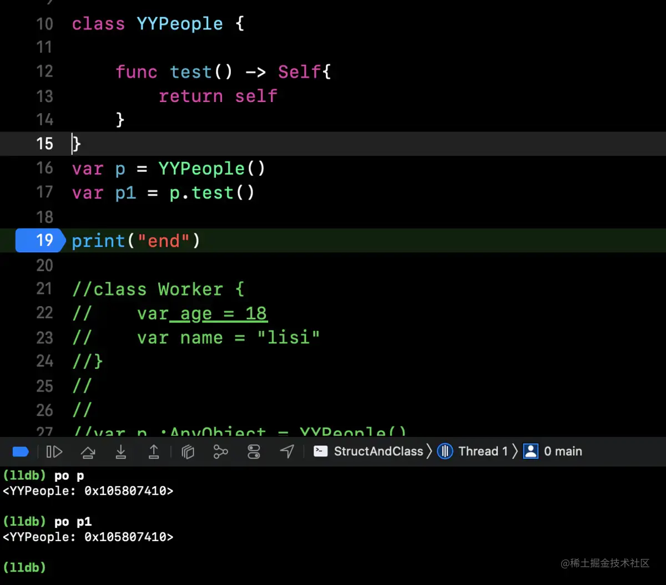
Task: Click 'var p = YYPeople()' on line 16
Action: tap(169, 169)
